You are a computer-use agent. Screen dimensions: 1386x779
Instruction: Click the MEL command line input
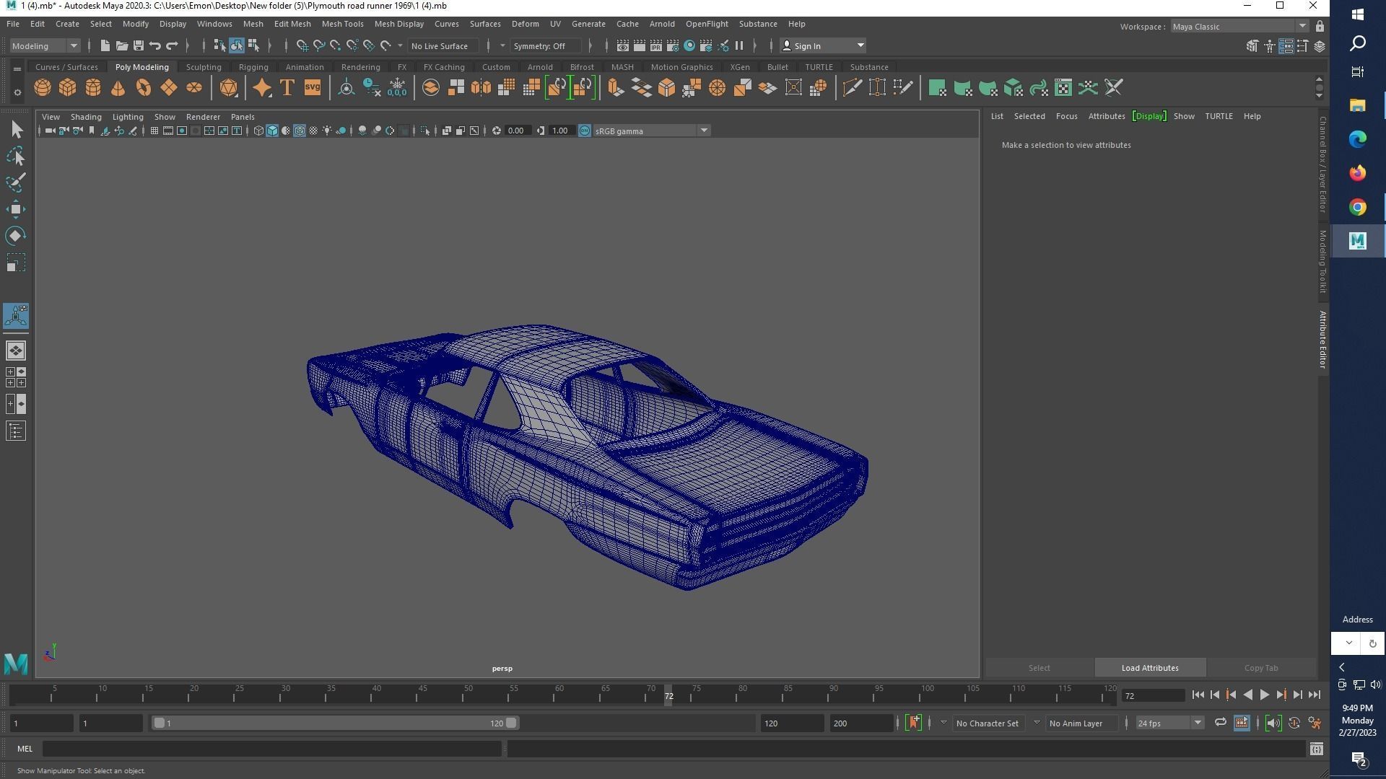272,749
